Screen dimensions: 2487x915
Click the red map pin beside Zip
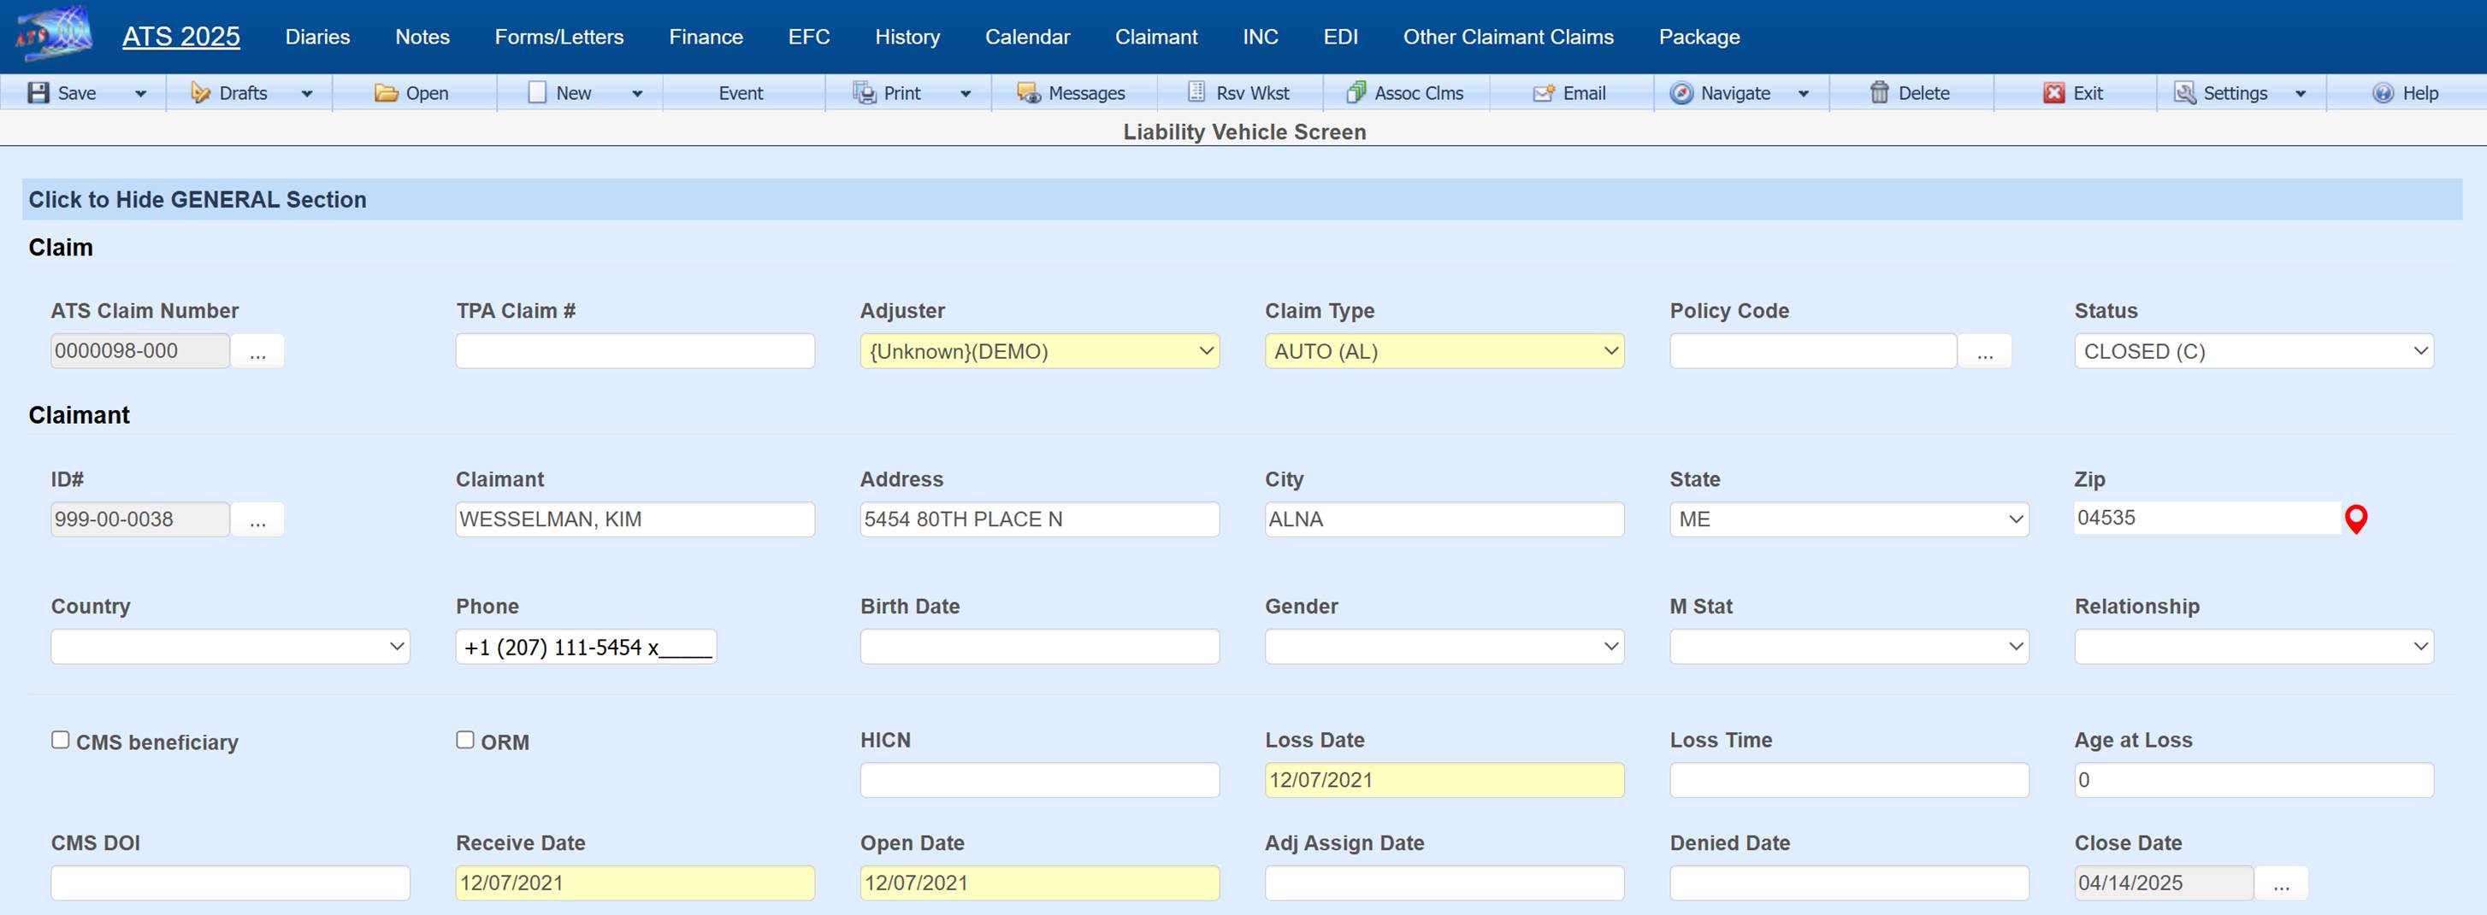tap(2355, 519)
